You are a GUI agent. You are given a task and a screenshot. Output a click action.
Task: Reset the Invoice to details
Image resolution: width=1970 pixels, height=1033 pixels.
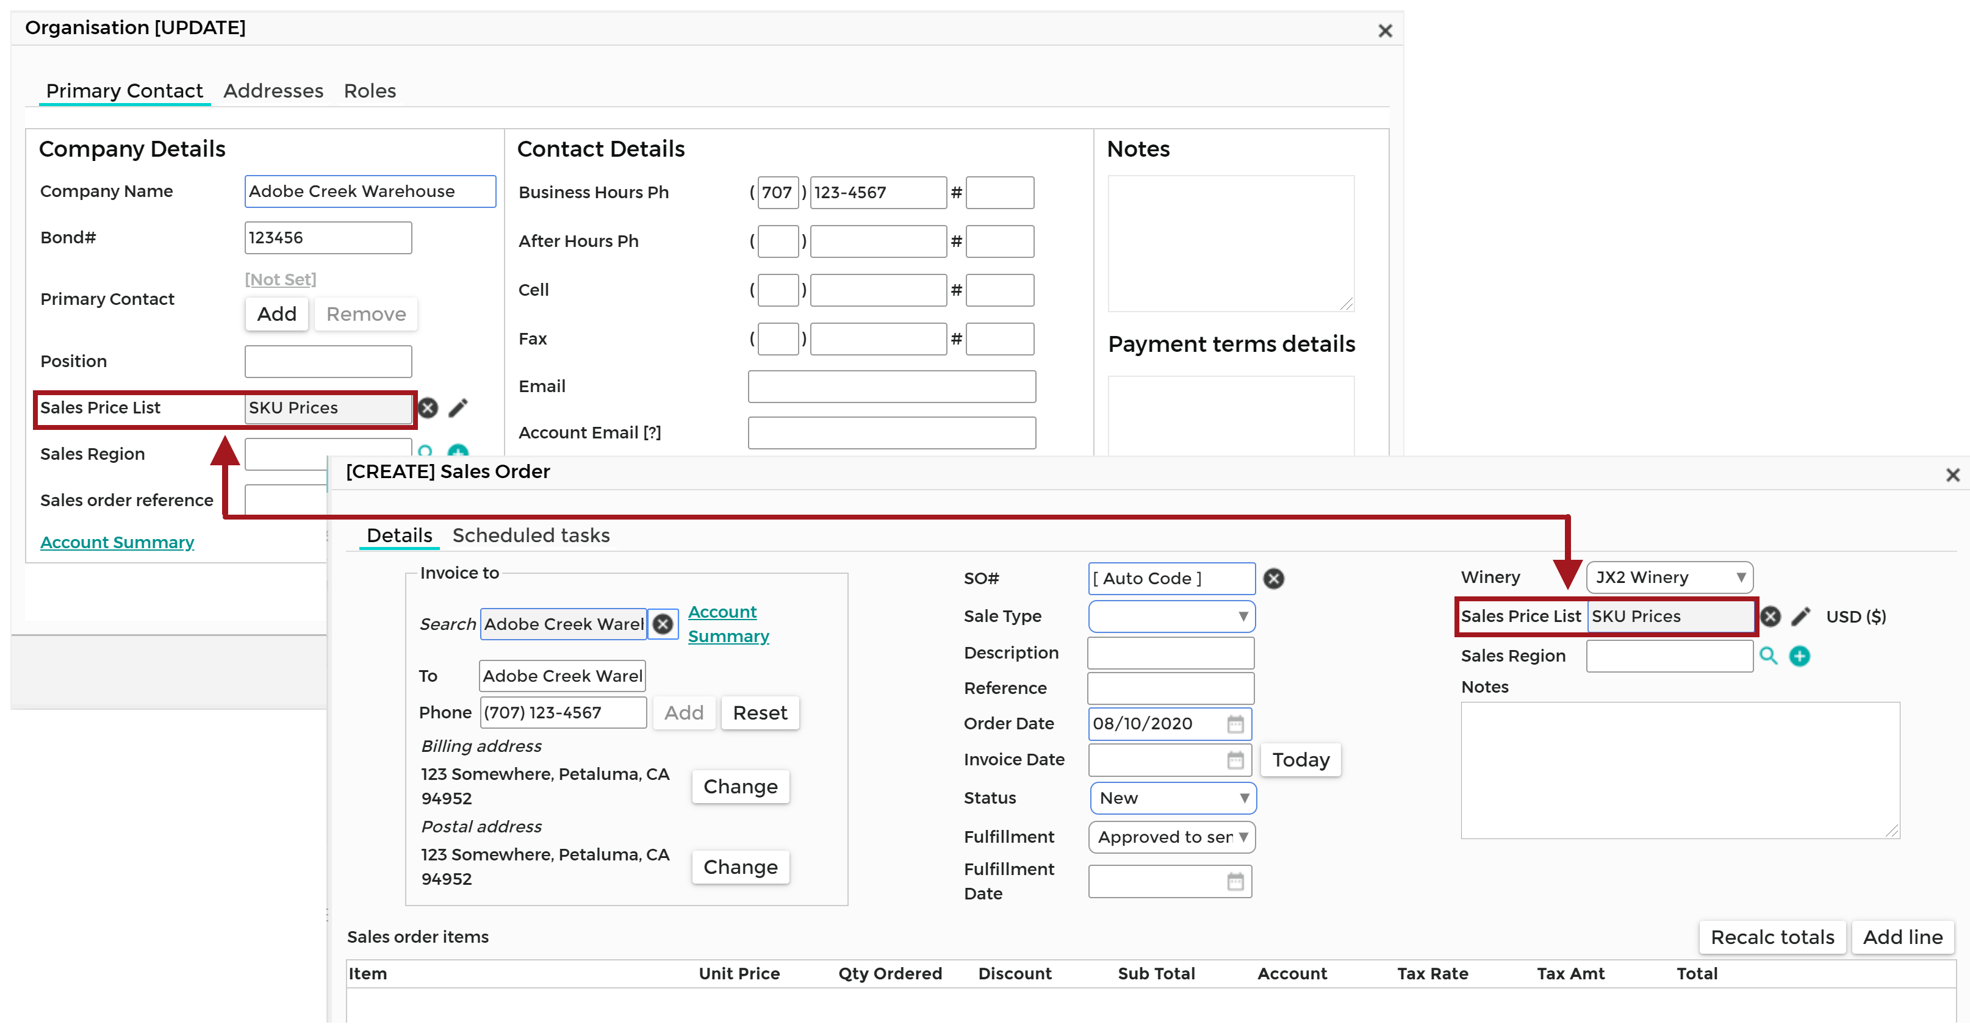(x=760, y=713)
